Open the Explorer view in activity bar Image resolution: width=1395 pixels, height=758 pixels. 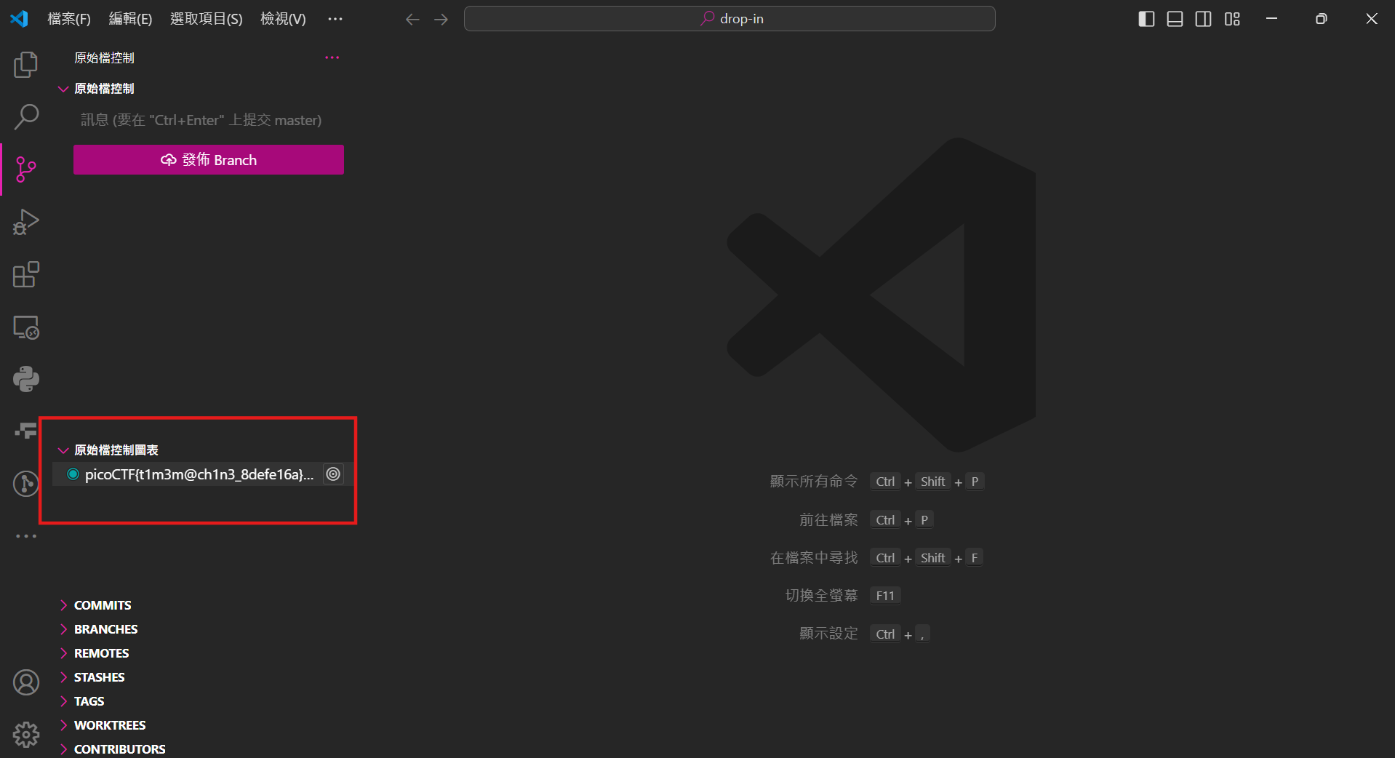pyautogui.click(x=26, y=65)
